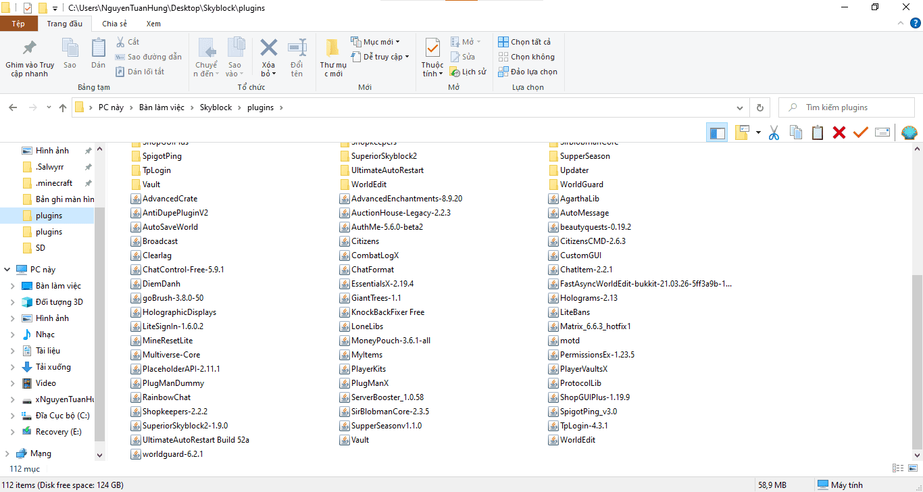This screenshot has height=492, width=923.
Task: Click the file list vertical scrollbar
Action: pos(917,362)
